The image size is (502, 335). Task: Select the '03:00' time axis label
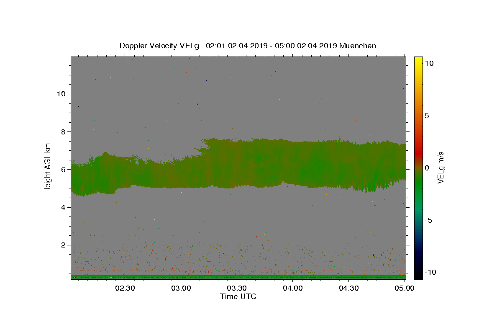[182, 288]
